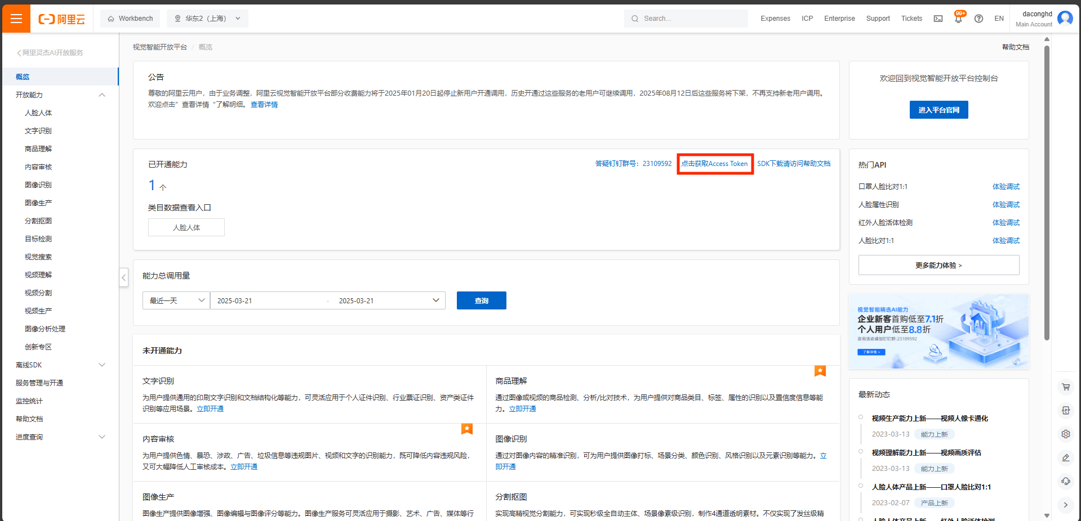Switch to the 文字识别 sidebar item
The image size is (1081, 521).
point(38,131)
